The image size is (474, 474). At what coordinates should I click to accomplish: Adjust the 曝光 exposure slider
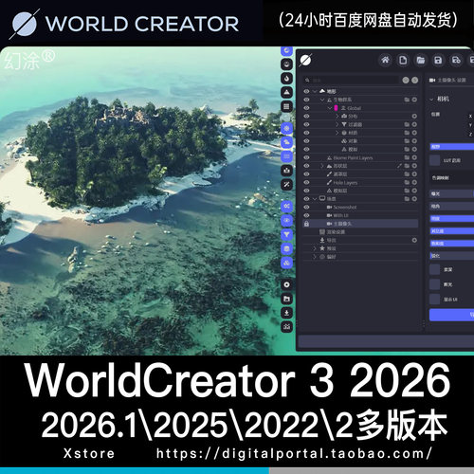coord(452,193)
